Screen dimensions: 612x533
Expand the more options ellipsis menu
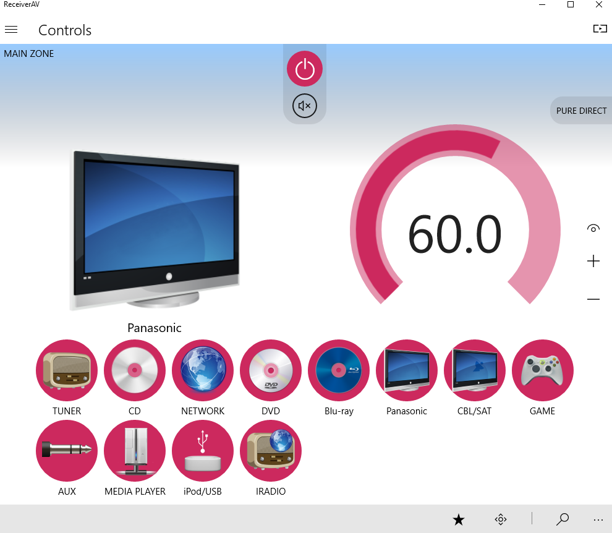[x=598, y=519]
